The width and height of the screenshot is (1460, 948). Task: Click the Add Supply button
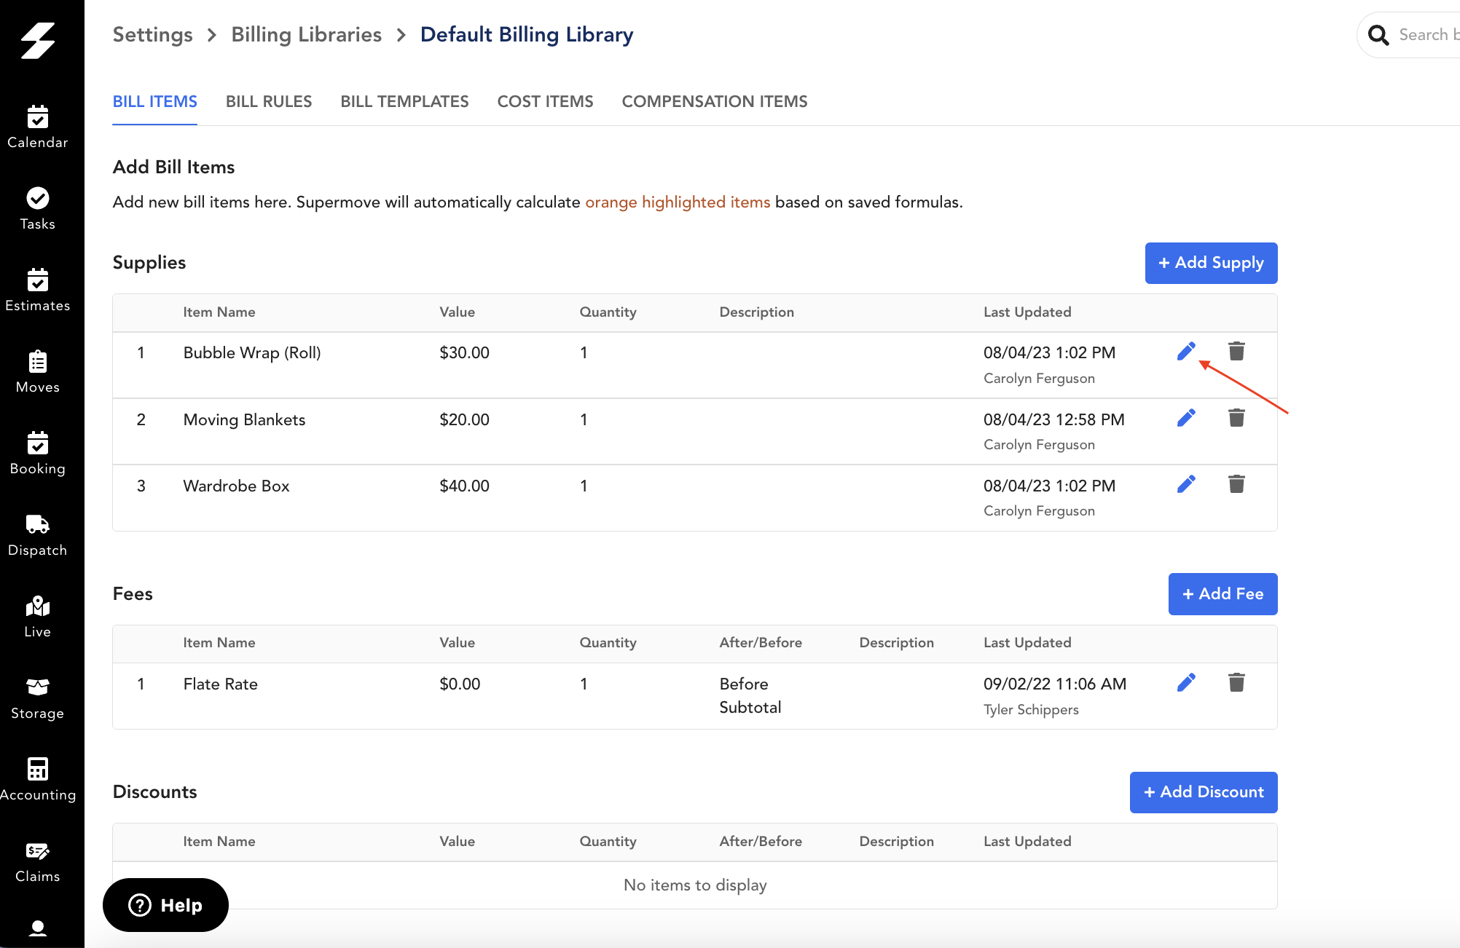(x=1211, y=263)
